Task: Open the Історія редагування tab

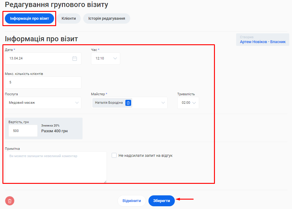Action: pos(107,19)
